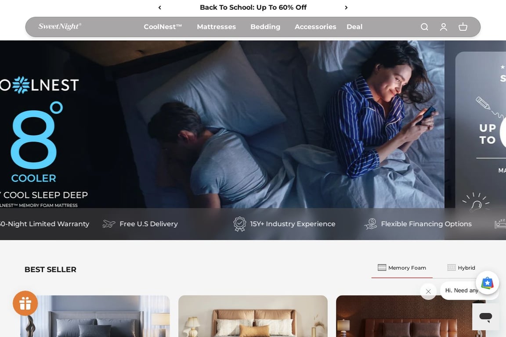Viewport: 506px width, 337px height.
Task: Show next announcement with right arrow
Action: coord(346,7)
